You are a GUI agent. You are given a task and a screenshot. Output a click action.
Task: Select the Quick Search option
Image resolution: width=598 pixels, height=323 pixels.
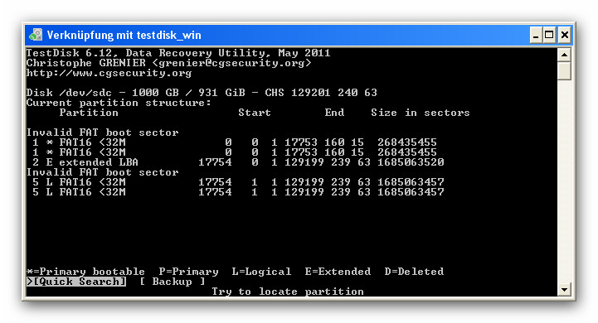point(76,282)
